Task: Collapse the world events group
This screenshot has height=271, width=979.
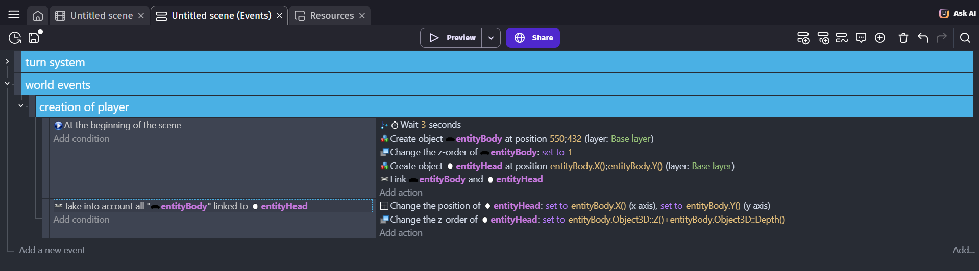Action: click(x=7, y=83)
